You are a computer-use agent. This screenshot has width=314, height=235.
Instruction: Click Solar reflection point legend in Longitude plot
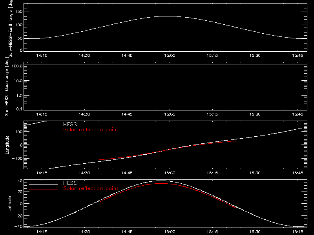tap(91, 130)
